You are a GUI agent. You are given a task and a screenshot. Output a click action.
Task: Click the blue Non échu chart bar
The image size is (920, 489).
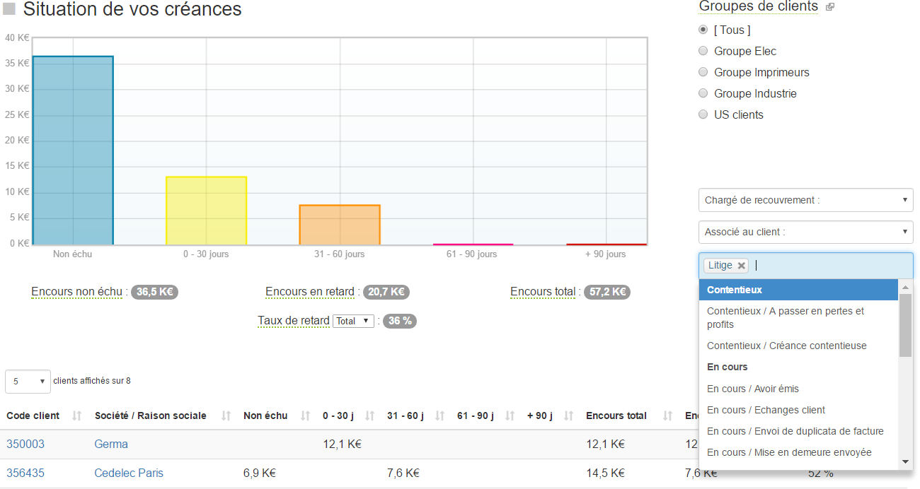tap(73, 150)
